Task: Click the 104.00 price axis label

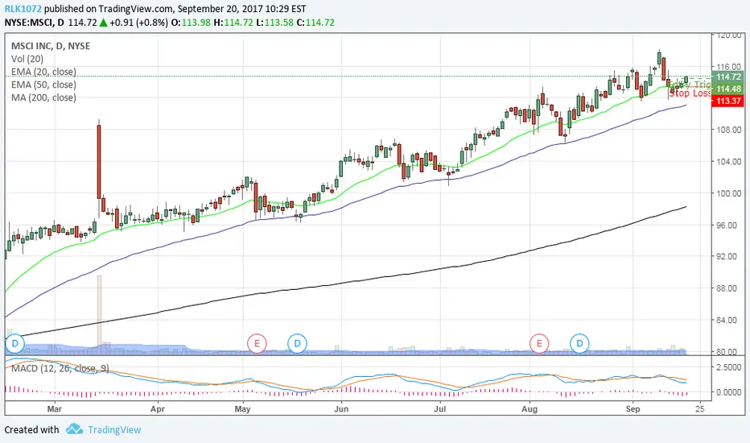Action: (730, 162)
